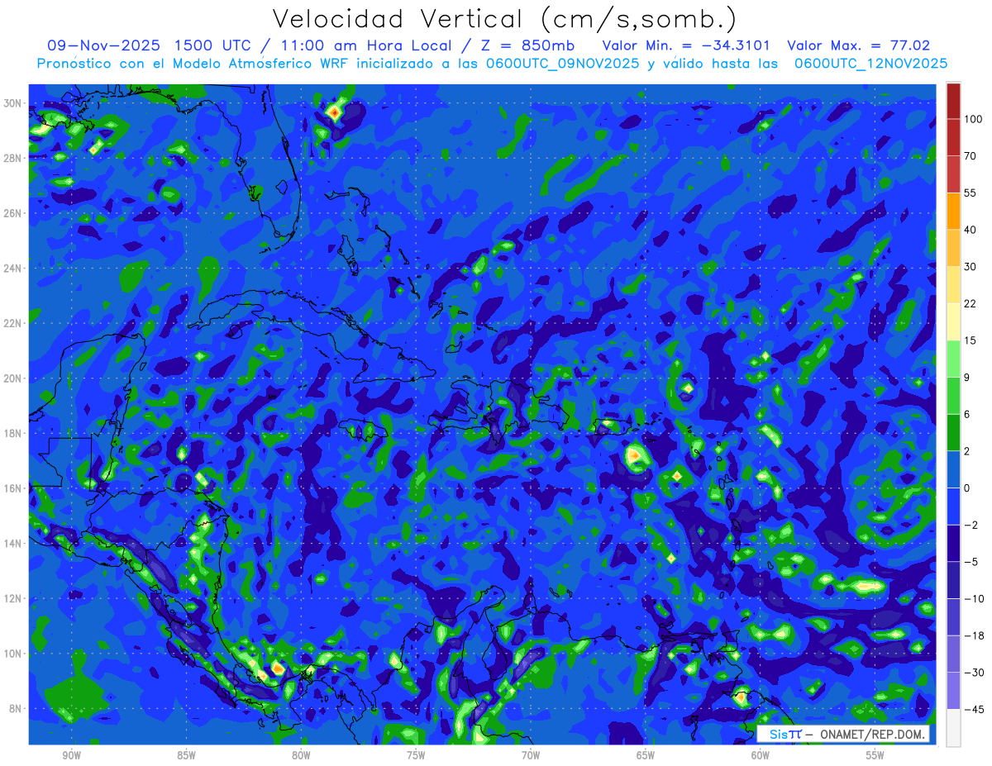Click the "18N" latitude label
The image size is (992, 766).
(13, 433)
